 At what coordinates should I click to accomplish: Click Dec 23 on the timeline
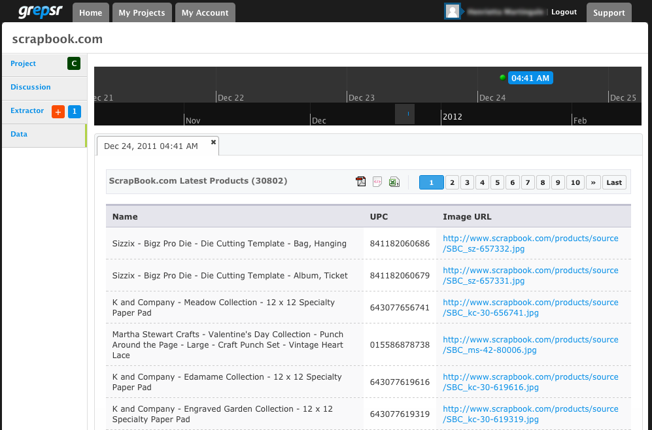362,97
